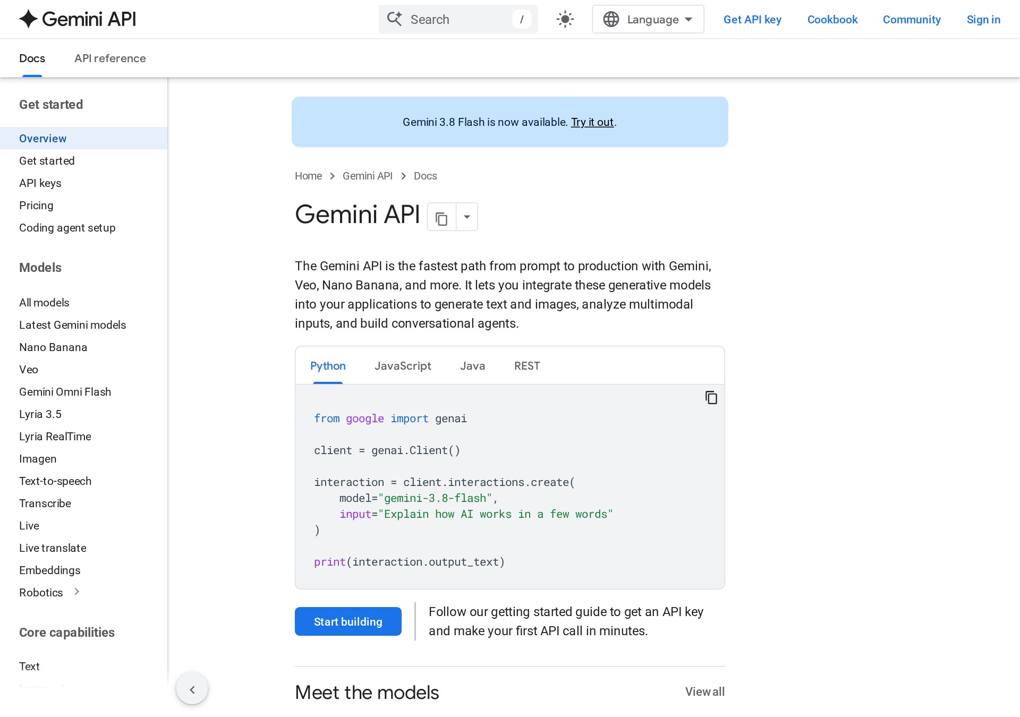Click View all next to Meet the models

coord(704,692)
